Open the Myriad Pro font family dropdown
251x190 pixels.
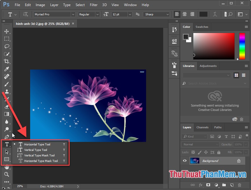coord(73,14)
